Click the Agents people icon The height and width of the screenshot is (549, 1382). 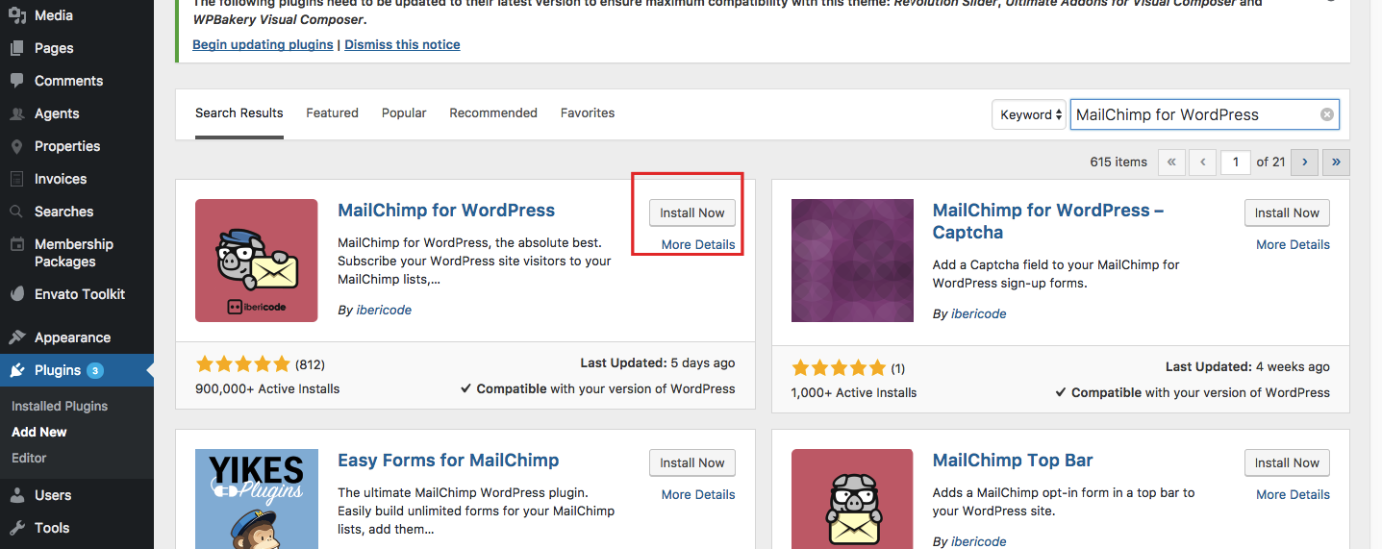16,113
